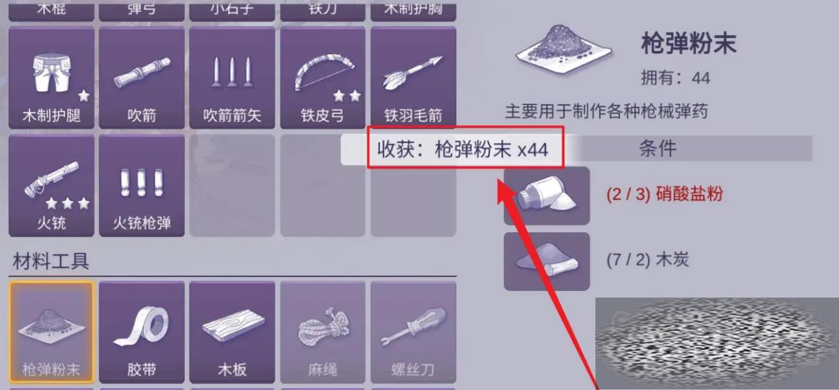Click the 拥有：44 owned count text

click(x=675, y=78)
